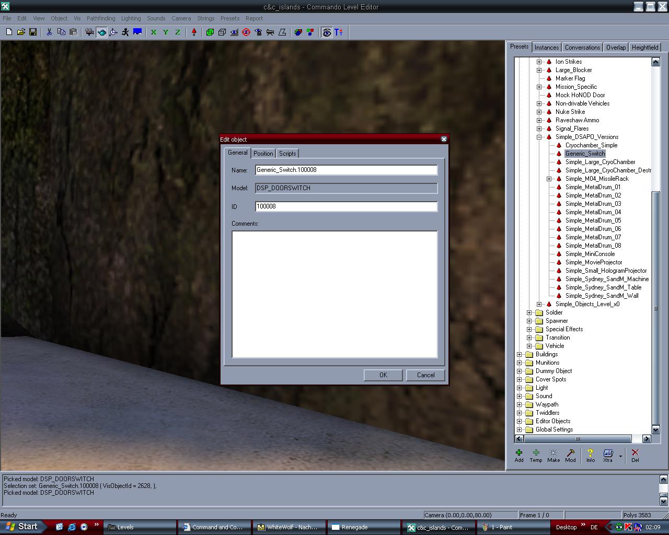Select the camera icon in the toolbar
Screen dimensions: 669x535
(x=89, y=32)
